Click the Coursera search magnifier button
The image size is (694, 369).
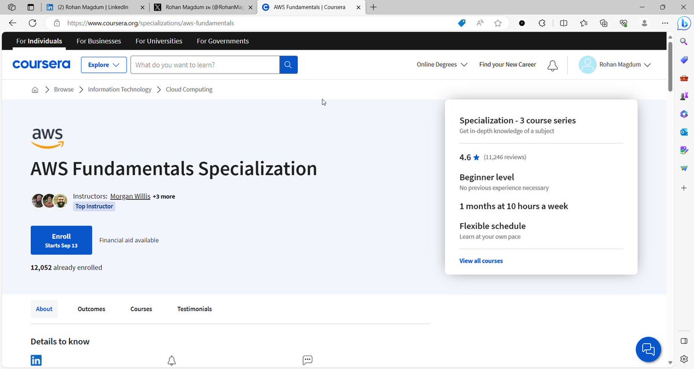(x=289, y=65)
